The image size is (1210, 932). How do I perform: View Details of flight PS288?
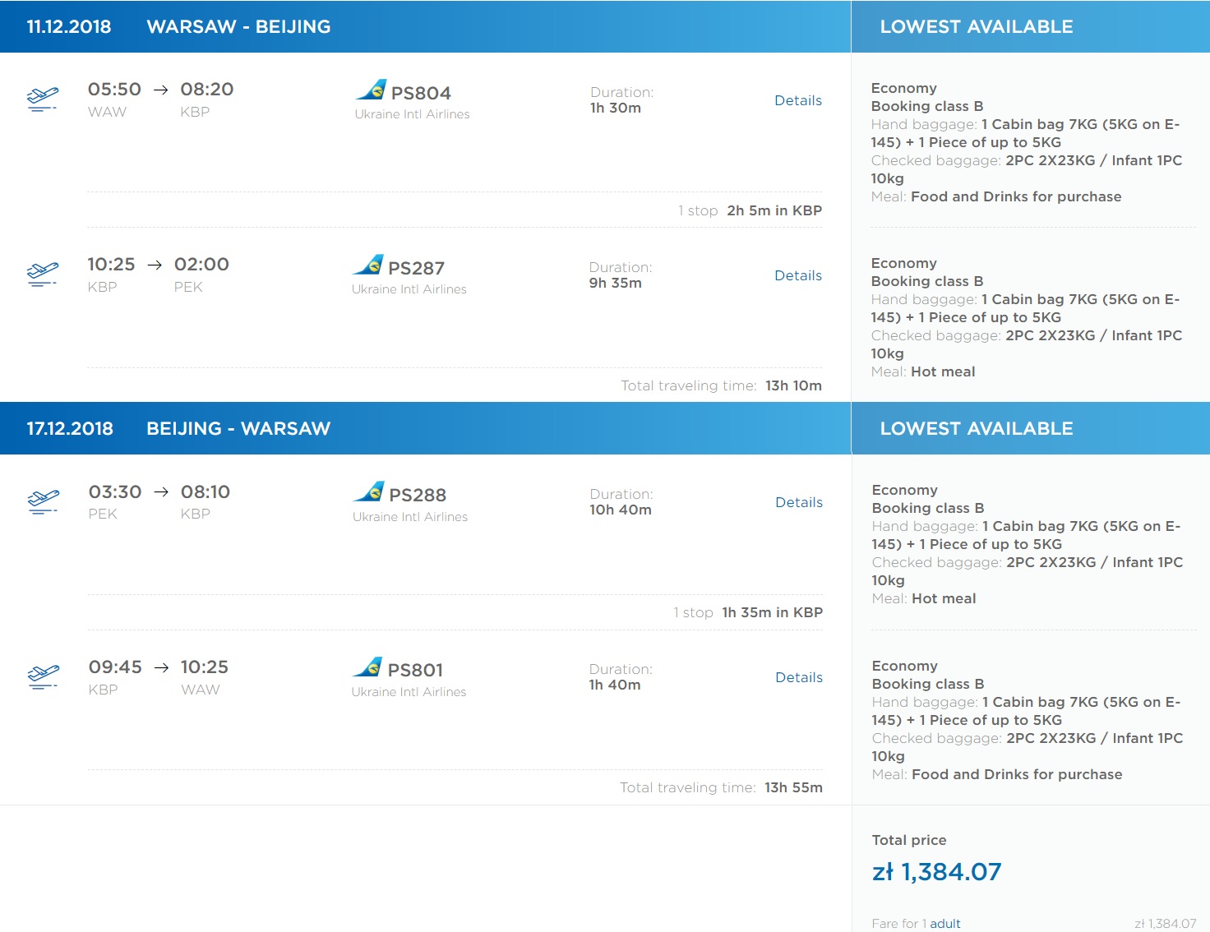coord(799,502)
